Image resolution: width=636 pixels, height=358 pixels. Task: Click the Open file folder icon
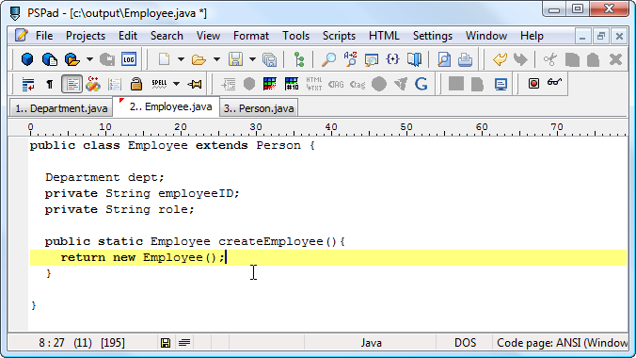(199, 59)
